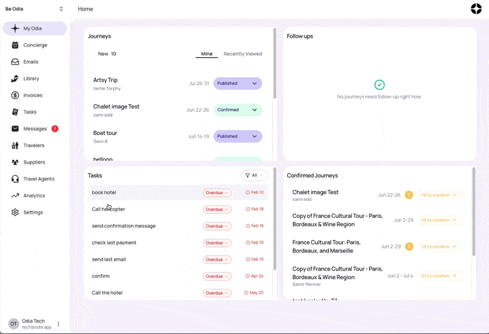Click the Travelers luggage icon
The width and height of the screenshot is (489, 334).
pyautogui.click(x=15, y=145)
